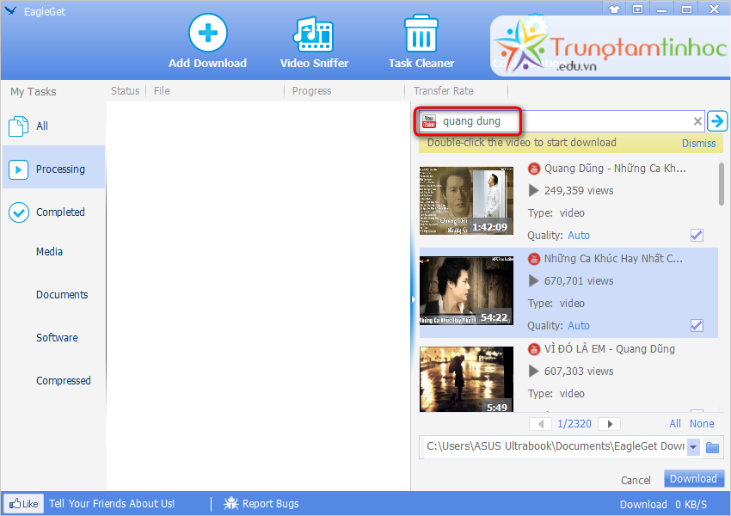
Task: Click Tell Your Friends About Us link
Action: click(112, 504)
